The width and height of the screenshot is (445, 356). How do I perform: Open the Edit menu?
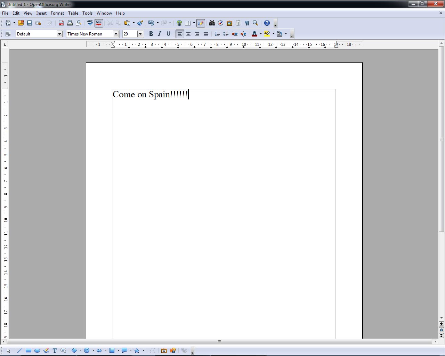[16, 13]
